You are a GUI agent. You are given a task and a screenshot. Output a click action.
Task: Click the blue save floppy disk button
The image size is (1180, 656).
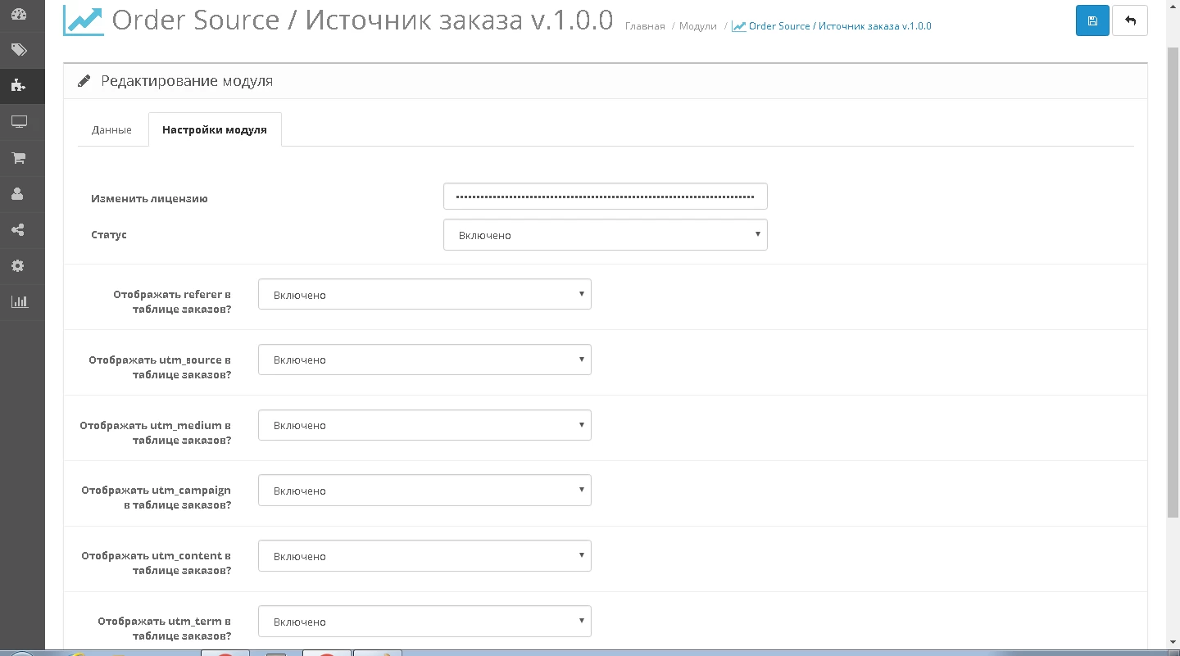click(x=1092, y=20)
